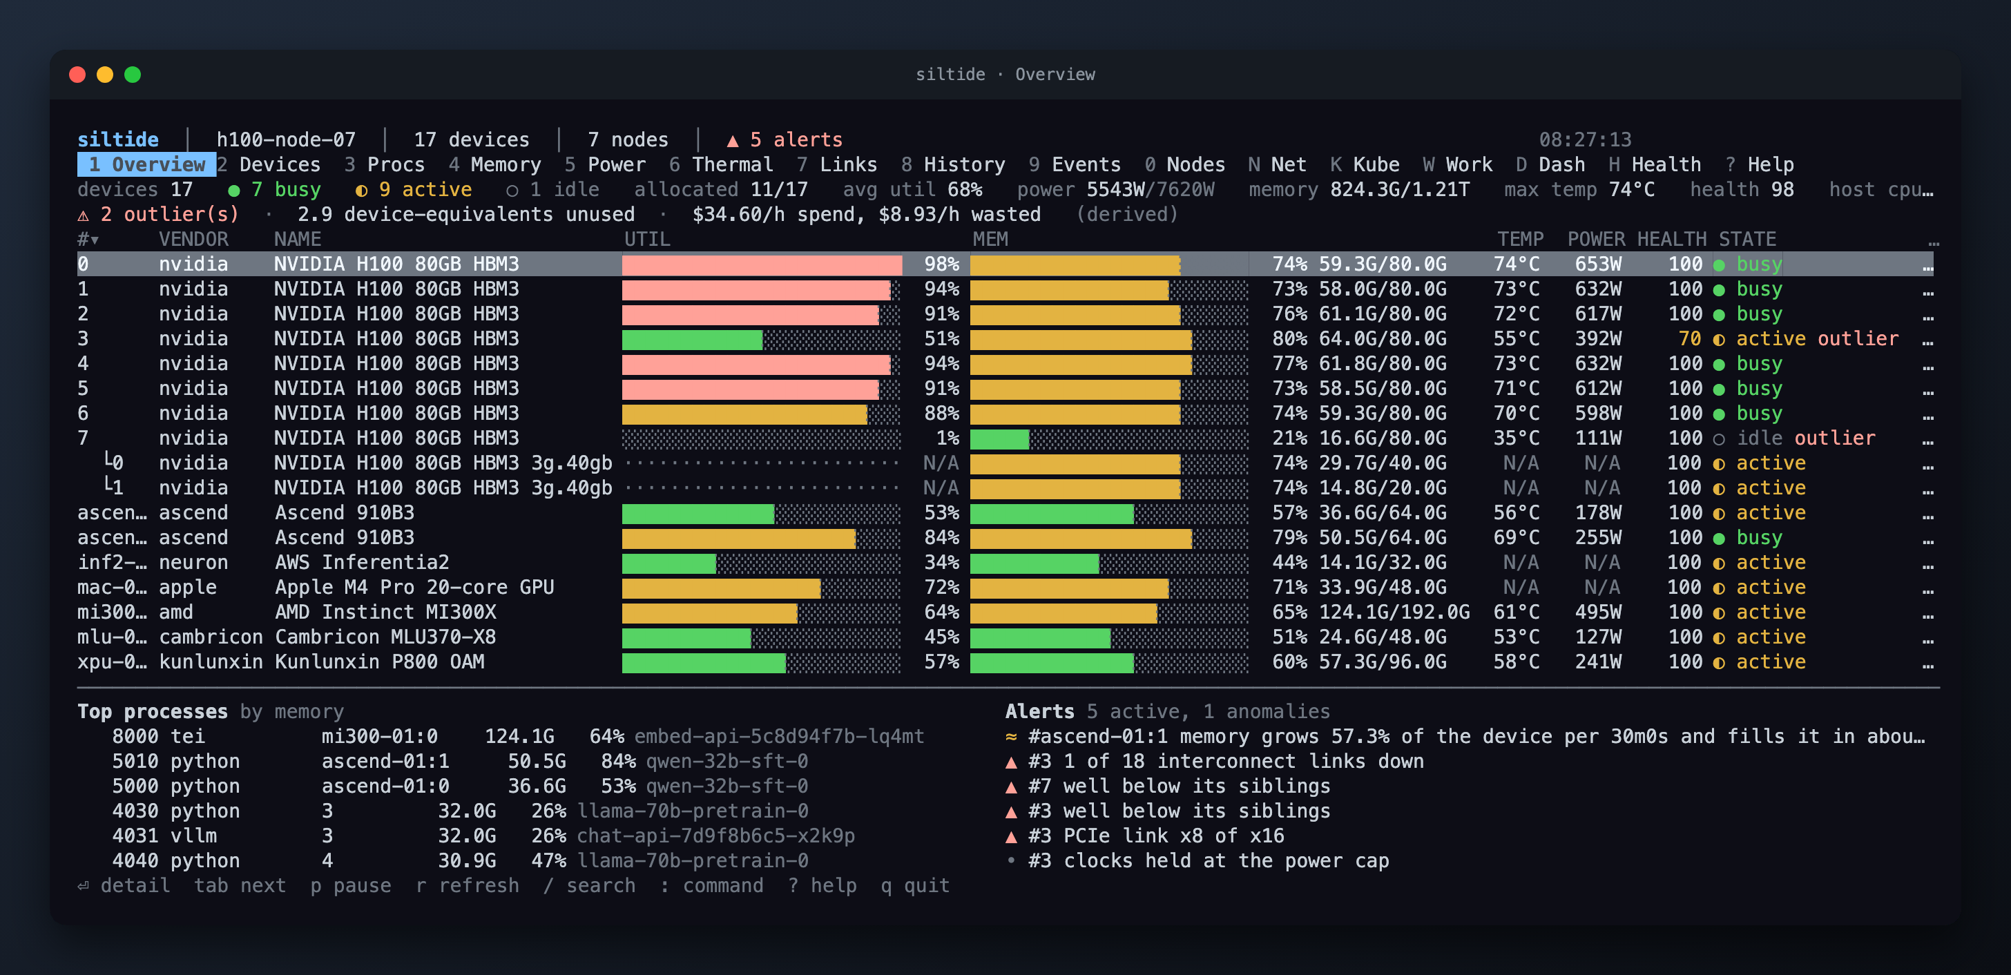The width and height of the screenshot is (2011, 975).
Task: Open the 8 History tab
Action: pos(953,165)
